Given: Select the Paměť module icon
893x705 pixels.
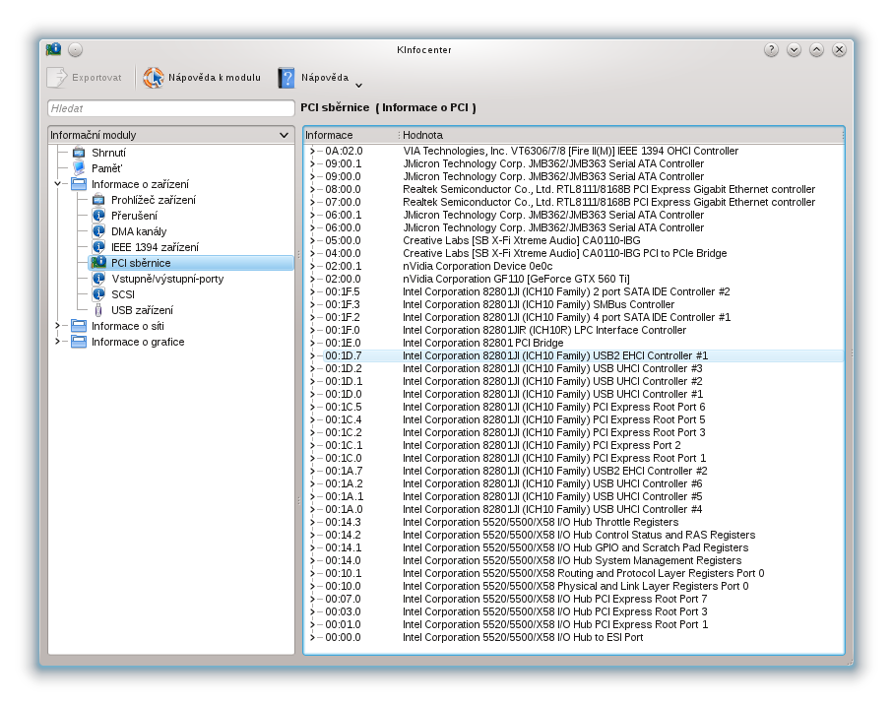Looking at the screenshot, I should tap(79, 168).
